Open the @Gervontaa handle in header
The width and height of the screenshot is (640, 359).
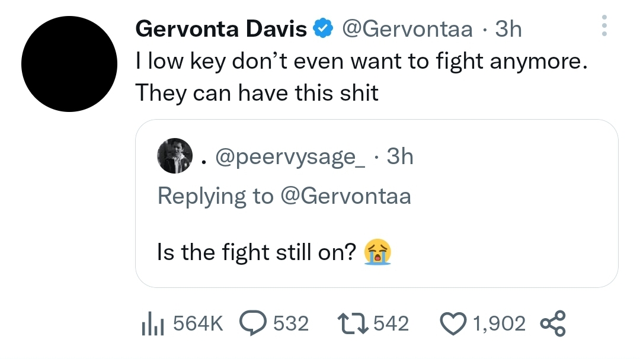coord(407,29)
